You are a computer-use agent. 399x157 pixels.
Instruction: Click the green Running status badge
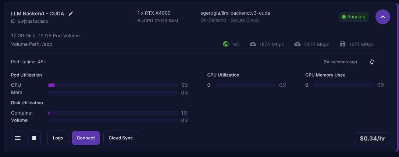[354, 17]
